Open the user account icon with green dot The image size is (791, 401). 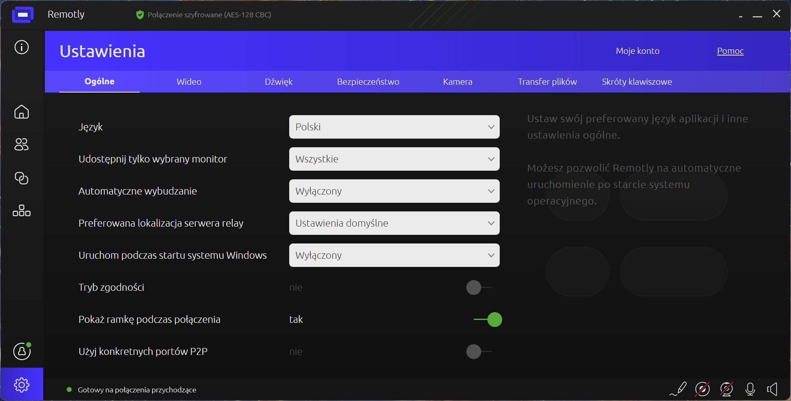[x=22, y=351]
